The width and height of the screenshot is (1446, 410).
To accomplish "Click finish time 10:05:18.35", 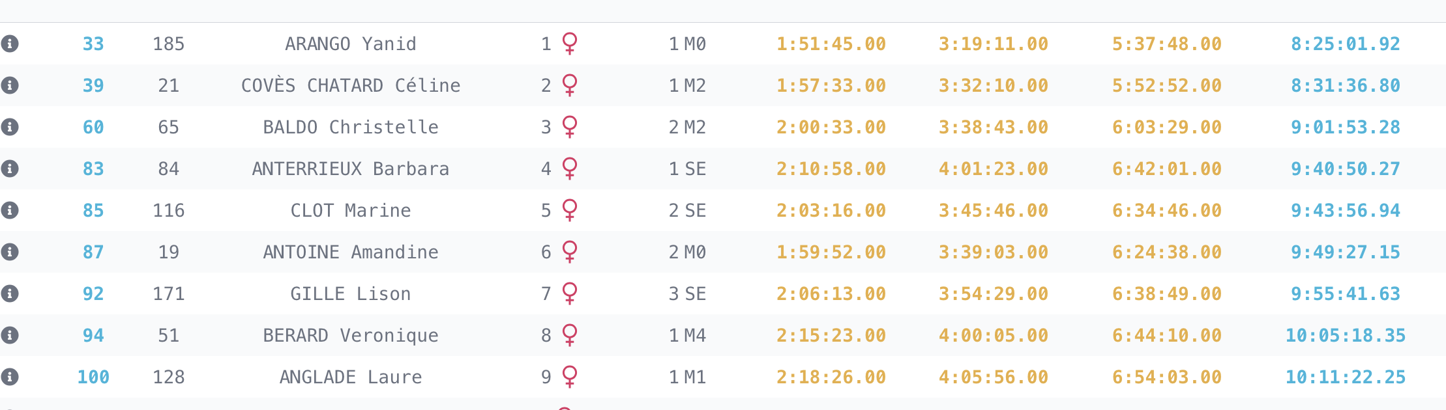I will [1346, 335].
